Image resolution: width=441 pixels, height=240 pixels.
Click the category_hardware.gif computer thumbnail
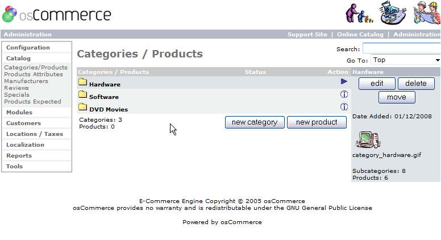coord(368,140)
